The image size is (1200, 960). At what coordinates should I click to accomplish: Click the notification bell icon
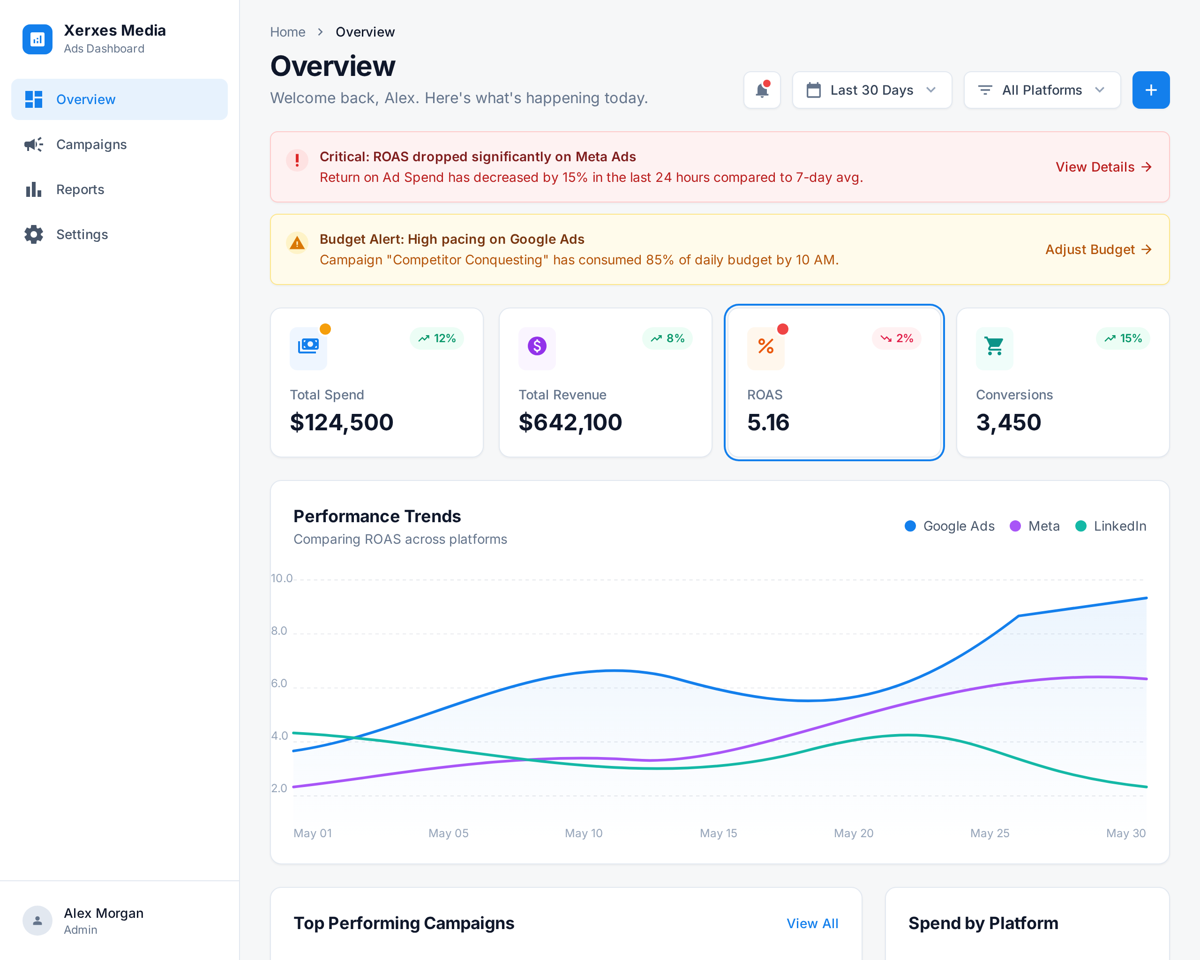[762, 90]
